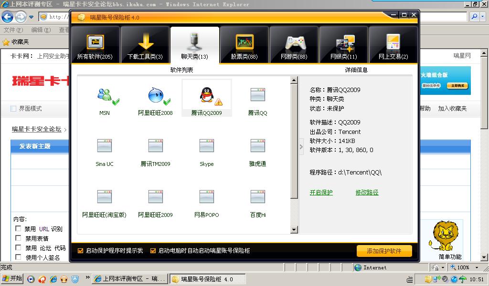Open the 编辑(E) menu in IE
This screenshot has height=286, width=489.
(41, 30)
